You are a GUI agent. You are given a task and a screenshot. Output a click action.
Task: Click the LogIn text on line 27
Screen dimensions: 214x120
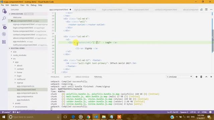[x=108, y=42]
